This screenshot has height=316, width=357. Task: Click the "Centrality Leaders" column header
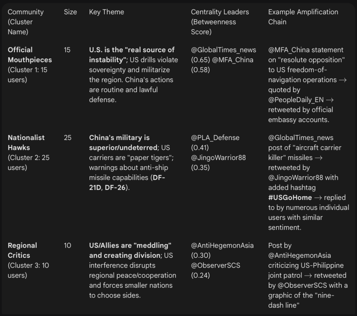[x=220, y=22]
